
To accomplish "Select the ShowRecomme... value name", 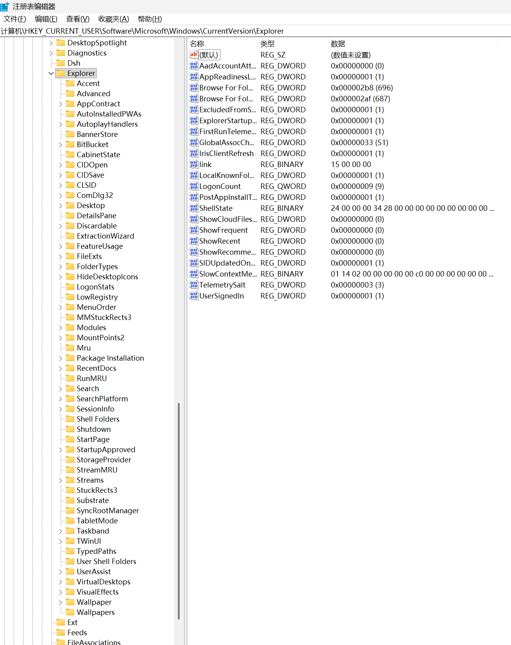I will tap(227, 252).
